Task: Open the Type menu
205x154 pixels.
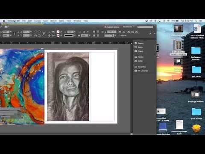Action: (45, 21)
